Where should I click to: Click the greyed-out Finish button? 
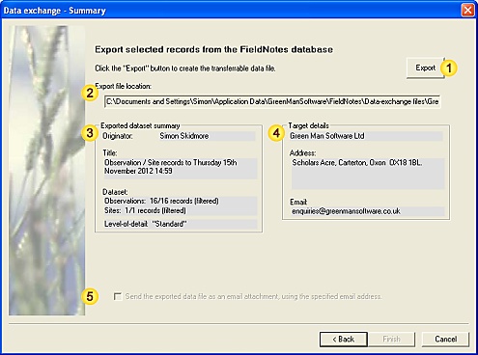tap(391, 340)
